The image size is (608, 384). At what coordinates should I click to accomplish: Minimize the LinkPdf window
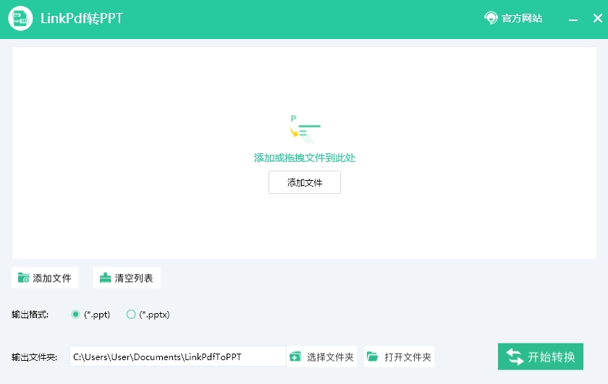(573, 19)
